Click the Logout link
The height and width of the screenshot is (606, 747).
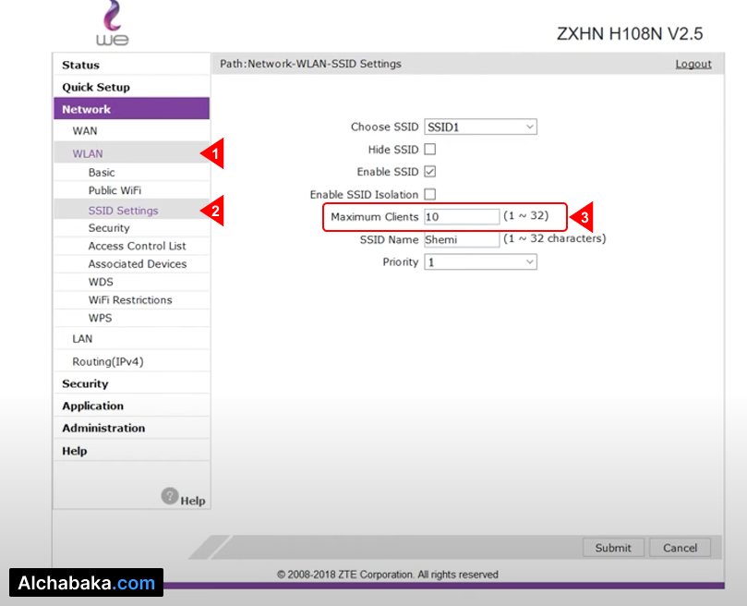tap(693, 64)
